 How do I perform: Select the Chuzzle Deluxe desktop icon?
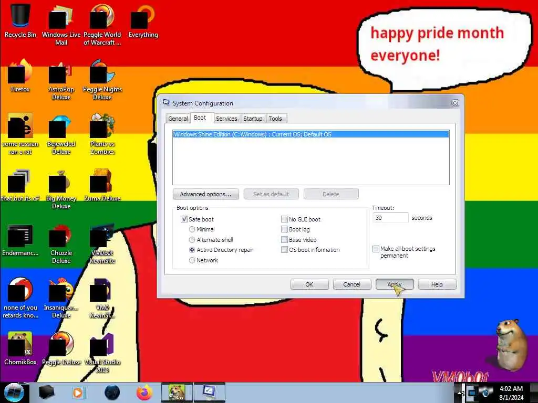pyautogui.click(x=61, y=243)
